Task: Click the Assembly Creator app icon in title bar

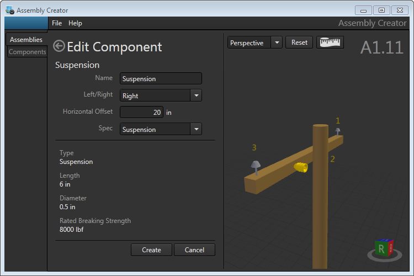Action: click(9, 10)
